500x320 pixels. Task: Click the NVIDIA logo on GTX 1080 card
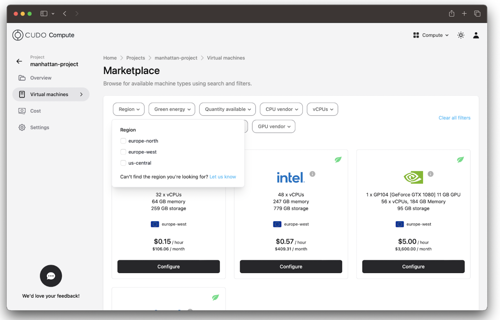pos(413,177)
